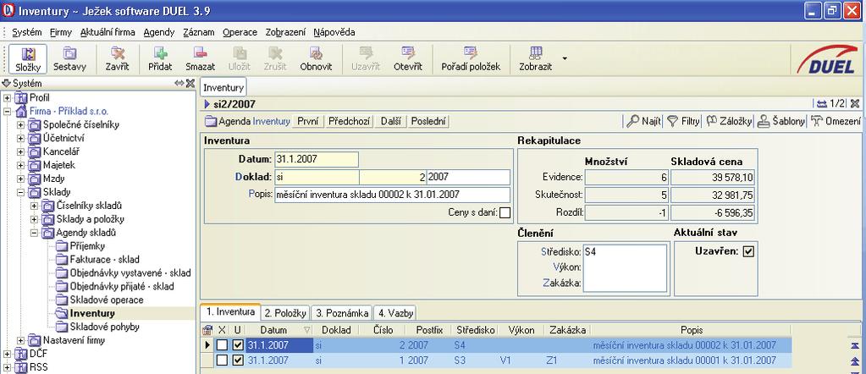This screenshot has height=374, width=866.
Task: Go to Další record
Action: tap(390, 122)
